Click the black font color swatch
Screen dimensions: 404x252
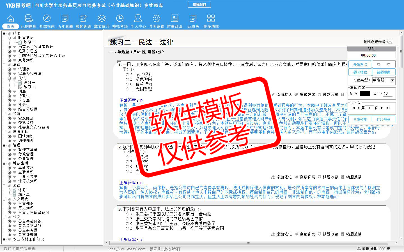[365, 94]
